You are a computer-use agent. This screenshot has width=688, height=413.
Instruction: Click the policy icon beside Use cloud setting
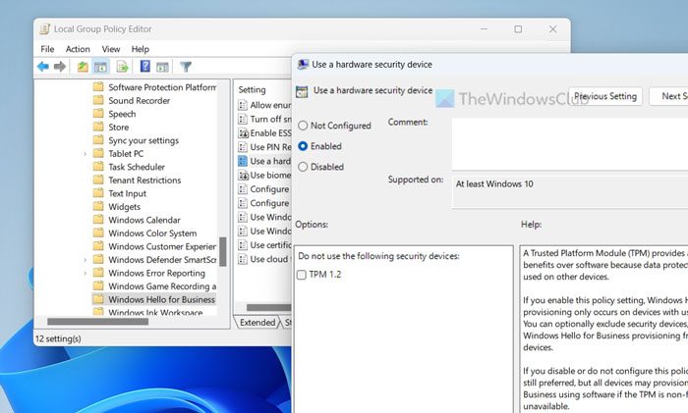tap(243, 259)
